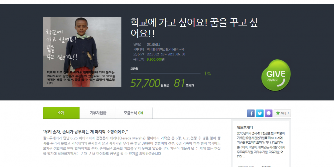Click the 월드투게더 heading in sidebar
Viewport: 334px width, 167px height.
pos(244,127)
